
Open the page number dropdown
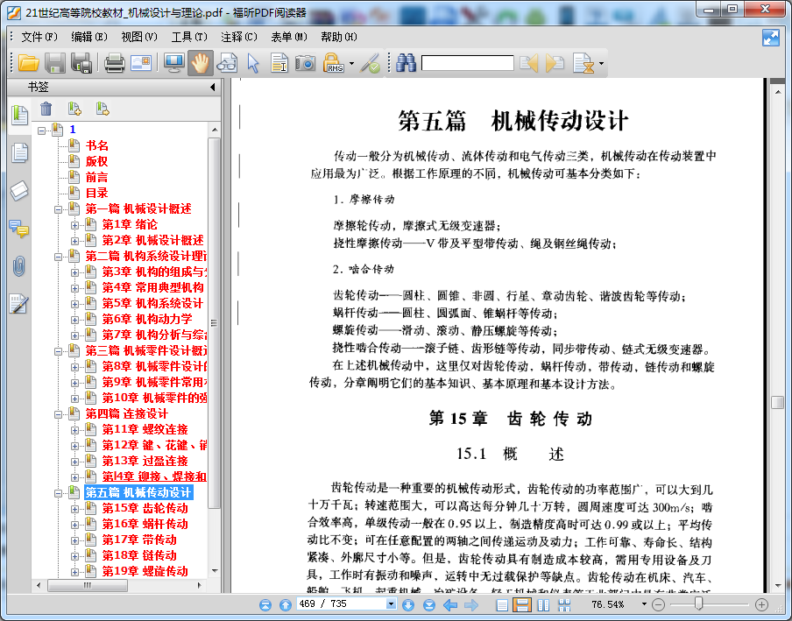391,603
